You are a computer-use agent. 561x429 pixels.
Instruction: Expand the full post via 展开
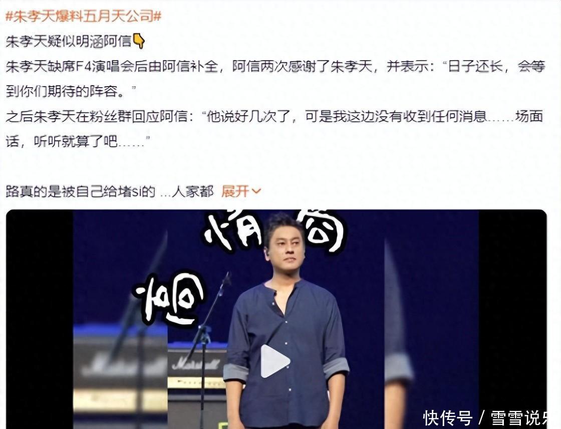235,191
